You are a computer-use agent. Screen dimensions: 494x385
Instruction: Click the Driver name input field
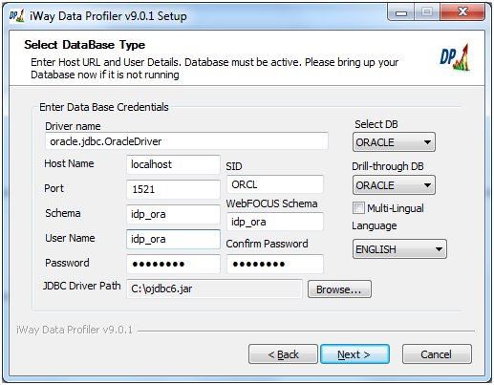[x=186, y=141]
